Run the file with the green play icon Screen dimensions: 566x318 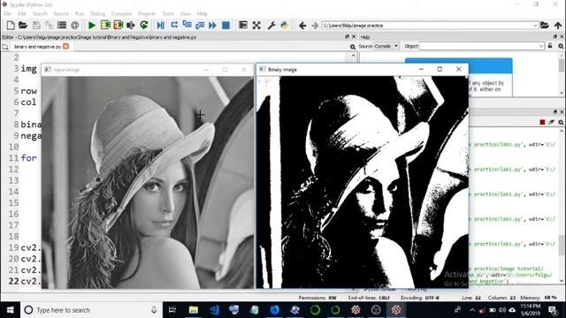[92, 26]
